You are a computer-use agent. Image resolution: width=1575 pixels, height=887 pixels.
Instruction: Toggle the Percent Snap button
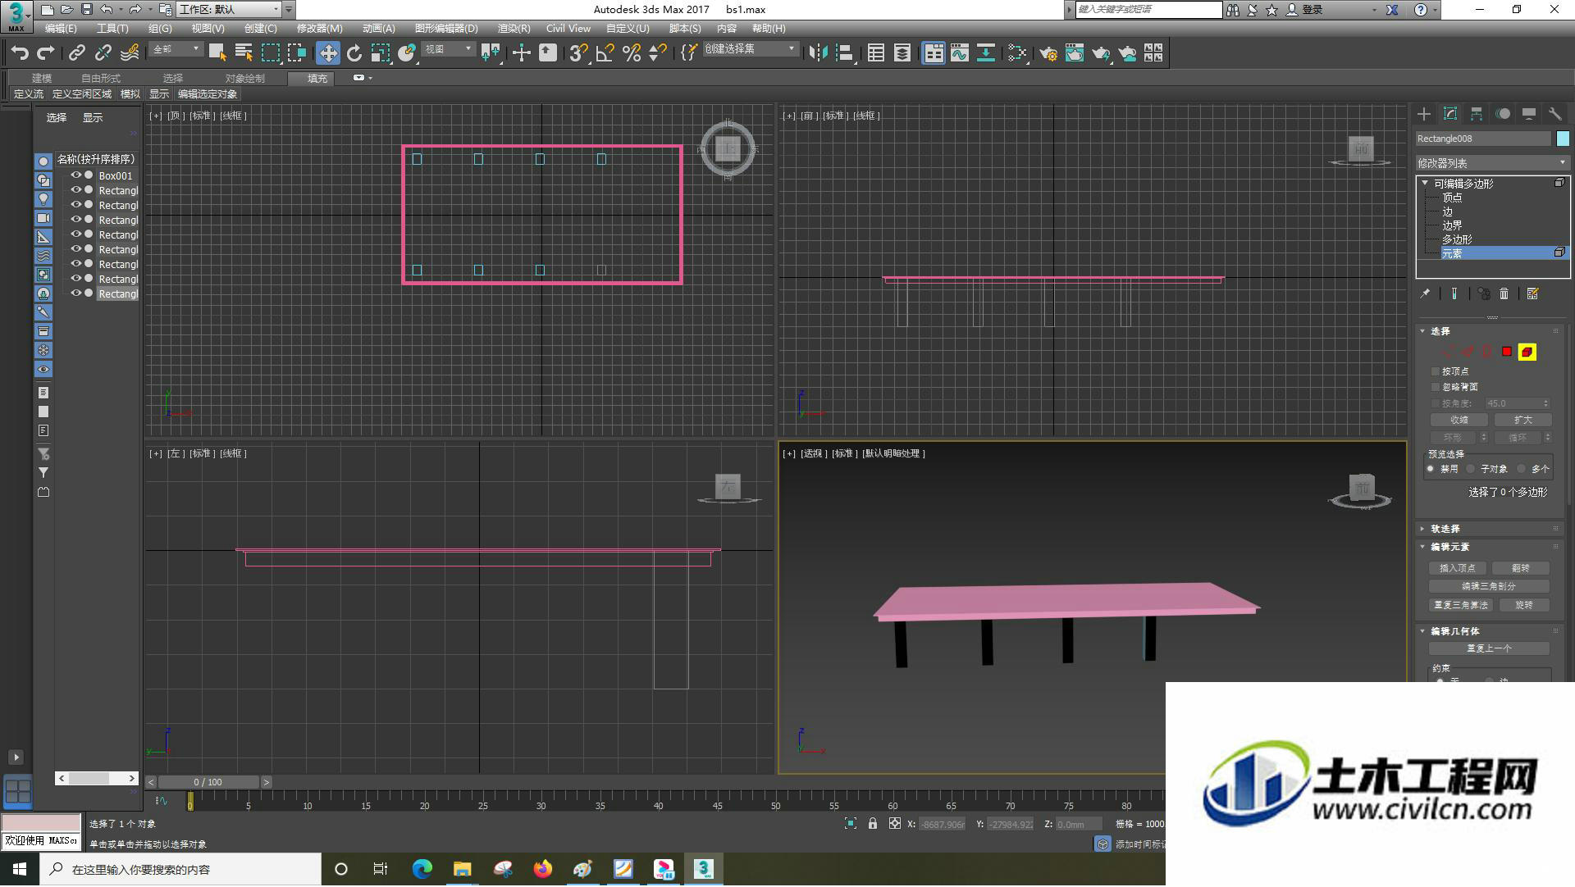click(x=632, y=53)
